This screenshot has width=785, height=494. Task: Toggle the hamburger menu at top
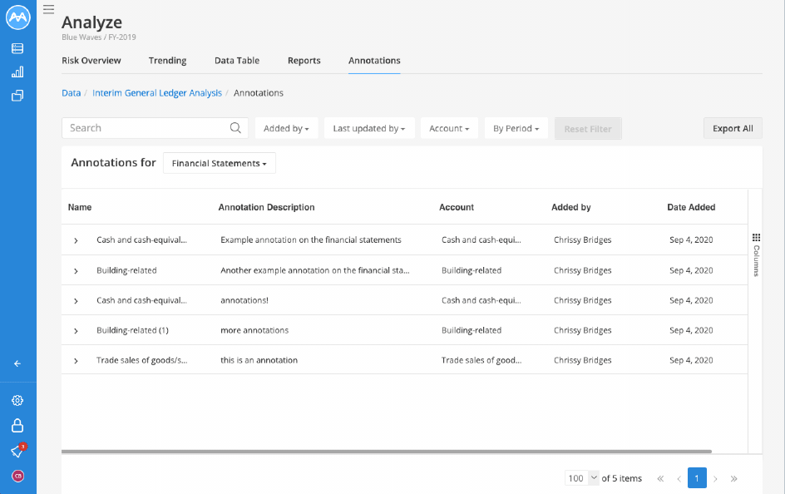(48, 9)
